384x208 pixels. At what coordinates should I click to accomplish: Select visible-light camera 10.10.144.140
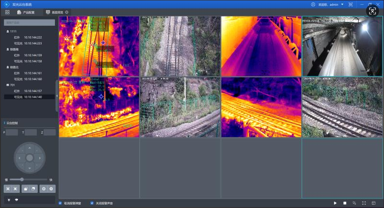29,97
